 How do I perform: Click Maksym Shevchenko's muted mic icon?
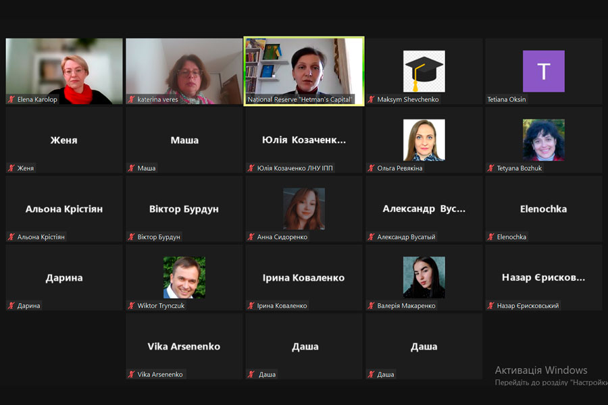[371, 99]
